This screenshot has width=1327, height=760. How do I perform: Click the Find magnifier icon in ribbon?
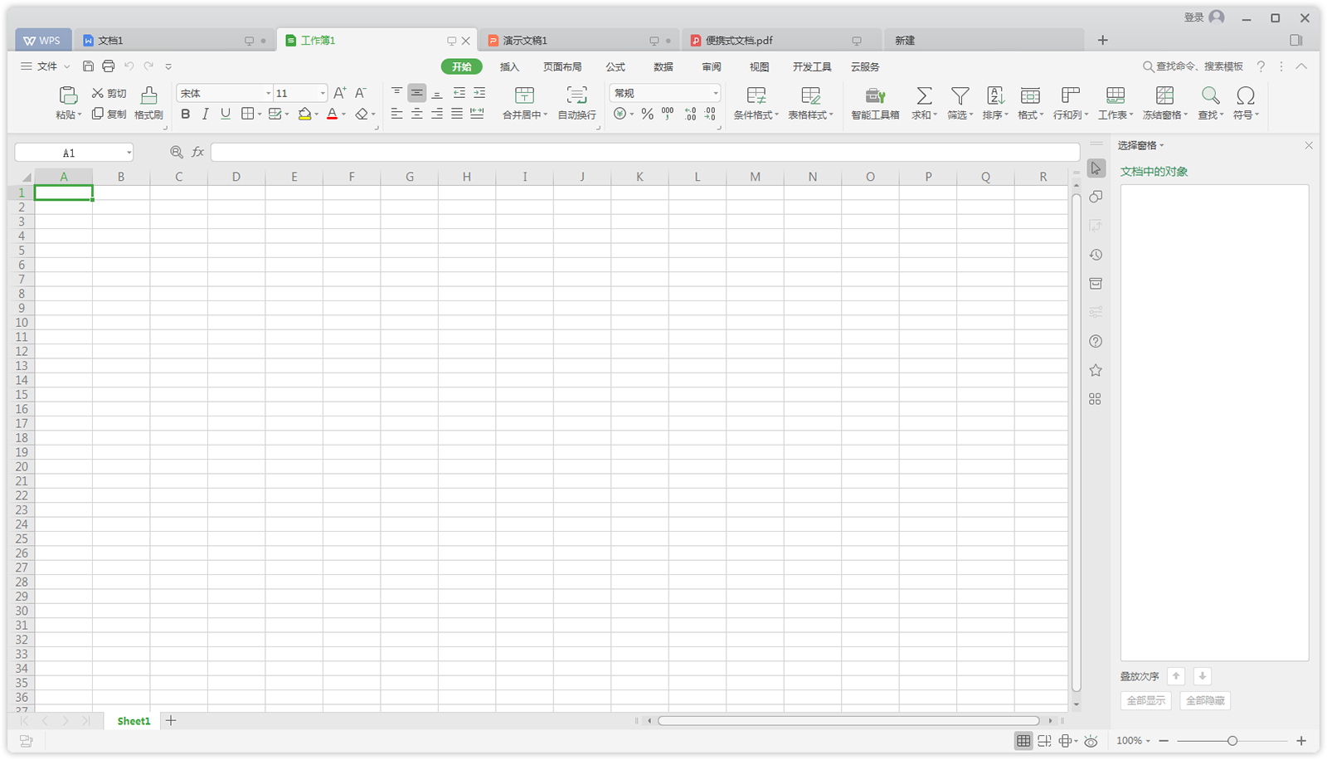pos(1210,95)
